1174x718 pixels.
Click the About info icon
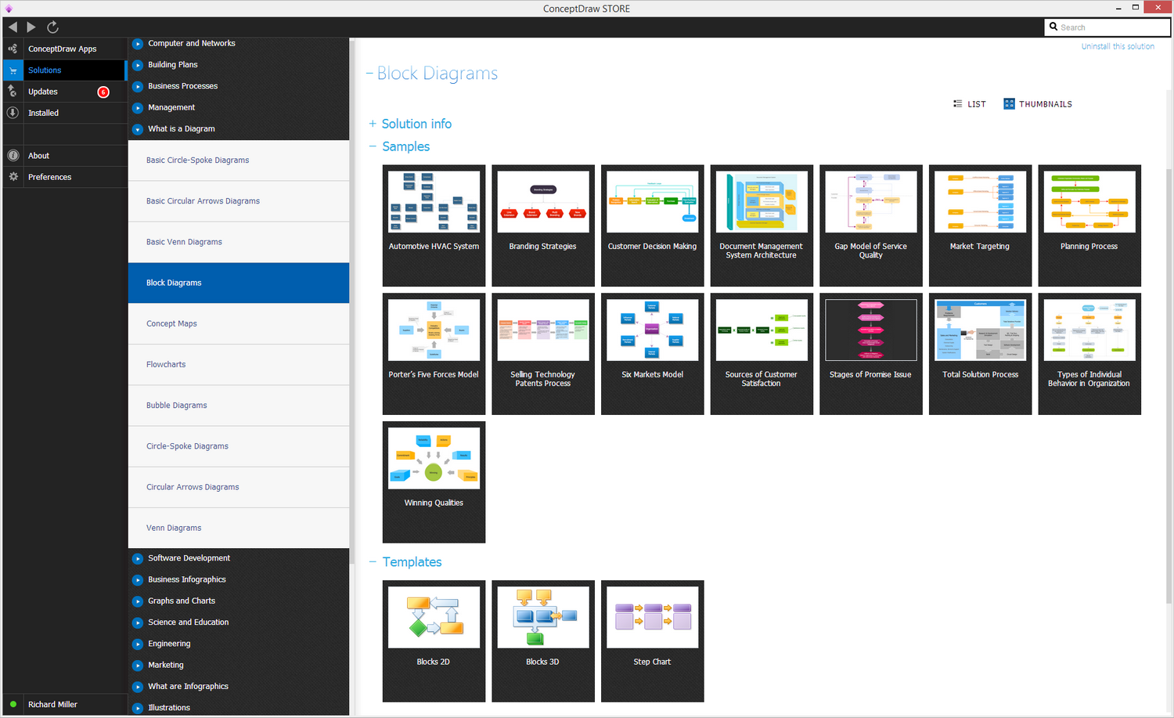13,156
